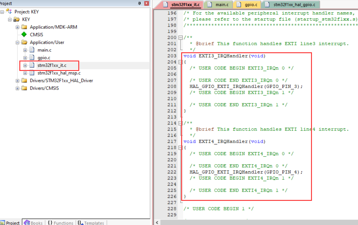The height and width of the screenshot is (225, 358).
Task: Switch to the main.c editor tab
Action: tap(222, 5)
